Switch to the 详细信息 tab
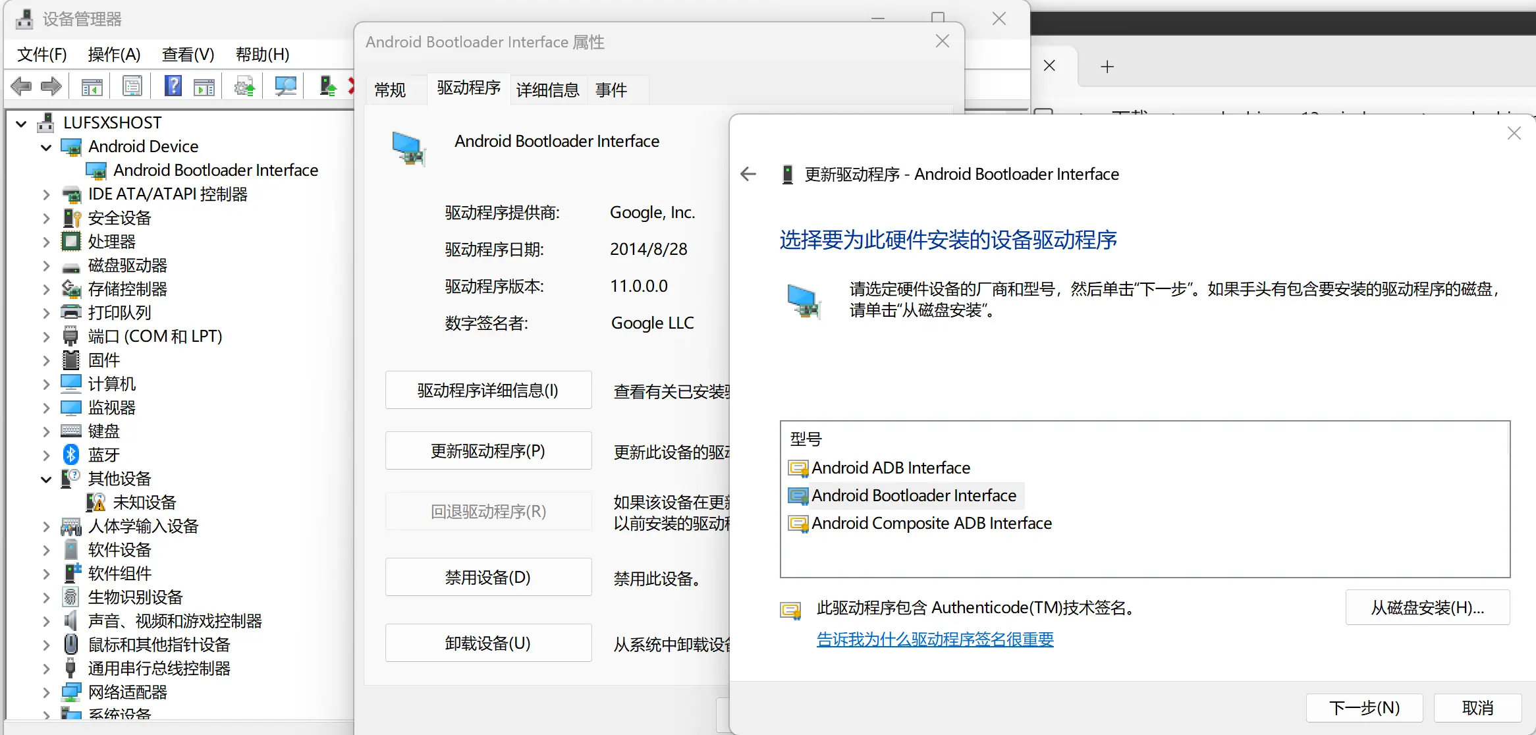The height and width of the screenshot is (735, 1536). coord(547,90)
